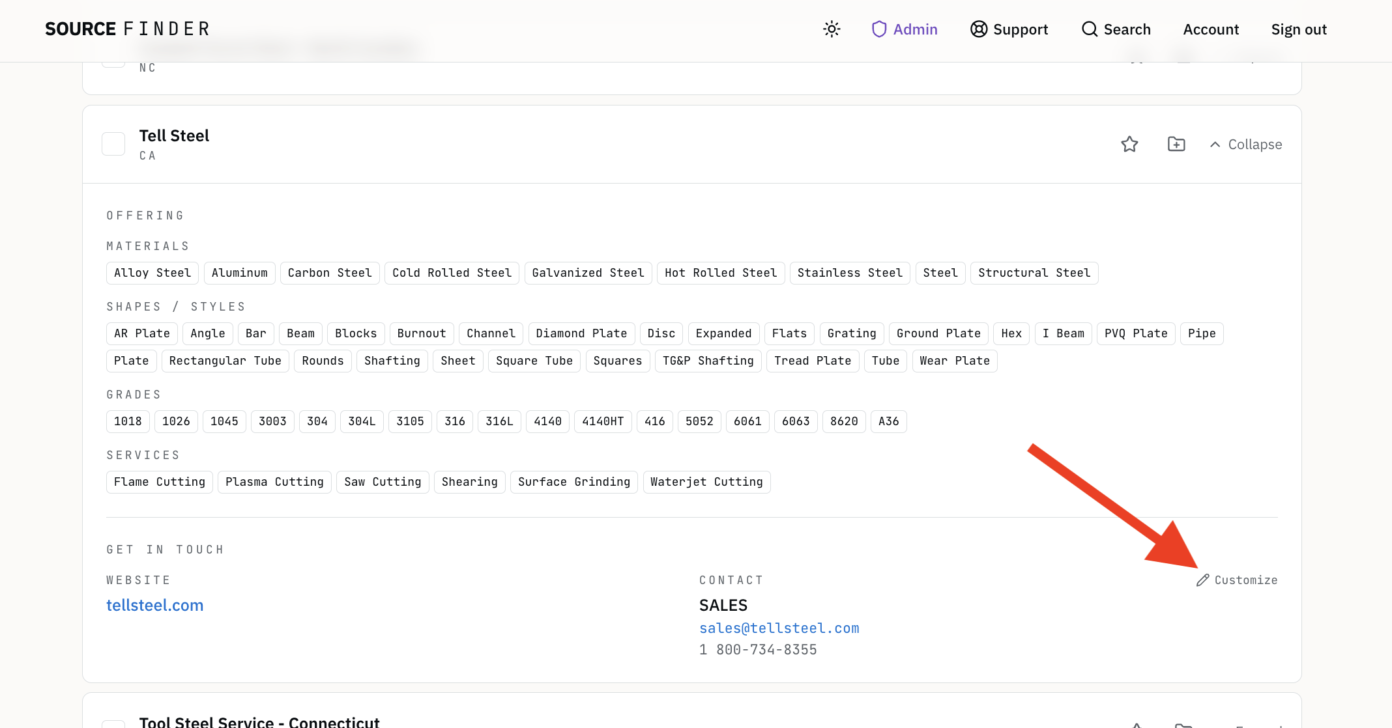Click the Hot Rolled Steel tag
The image size is (1392, 728).
click(721, 273)
